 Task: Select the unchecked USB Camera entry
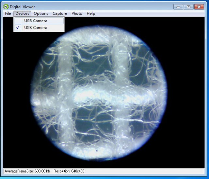[39, 21]
